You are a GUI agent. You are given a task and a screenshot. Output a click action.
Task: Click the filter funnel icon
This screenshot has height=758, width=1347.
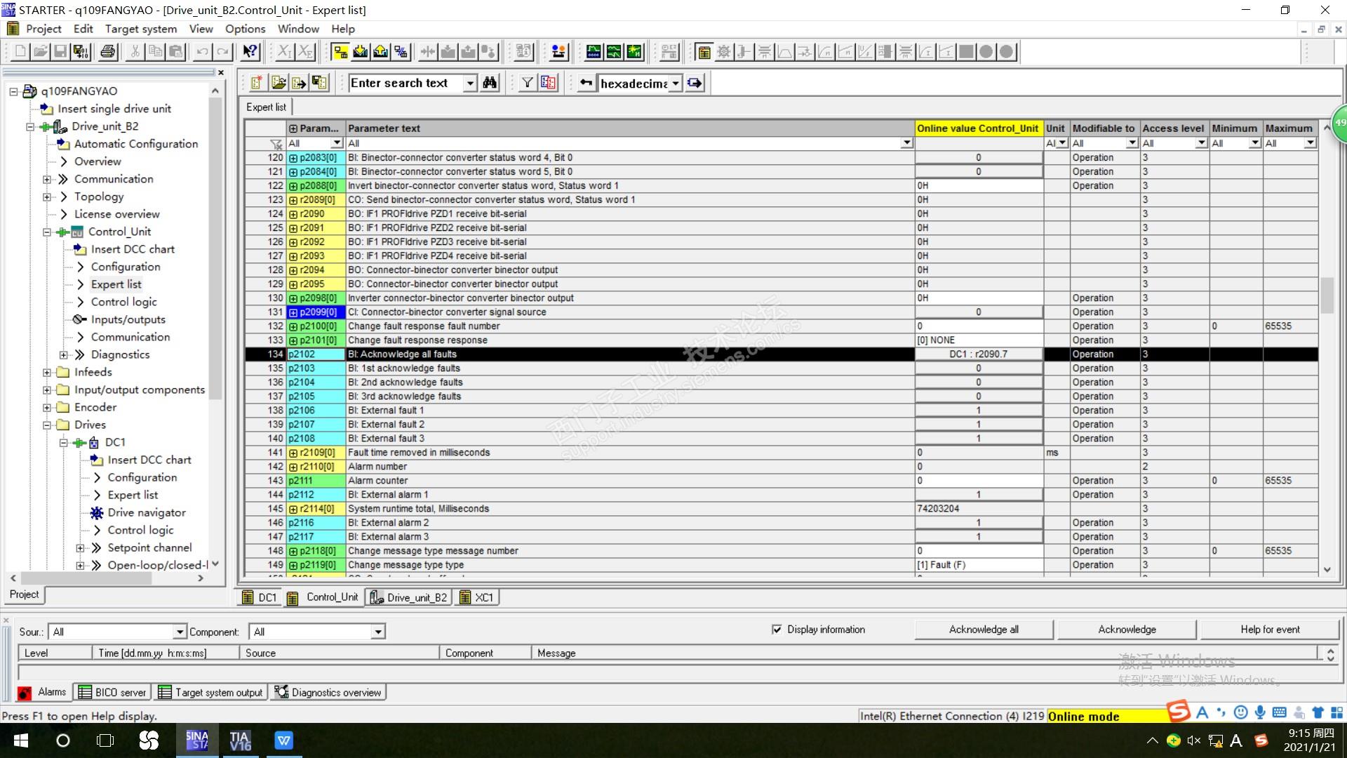click(x=528, y=83)
